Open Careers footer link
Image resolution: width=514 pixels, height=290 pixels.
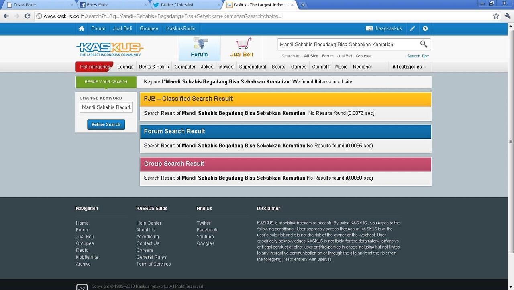click(145, 250)
